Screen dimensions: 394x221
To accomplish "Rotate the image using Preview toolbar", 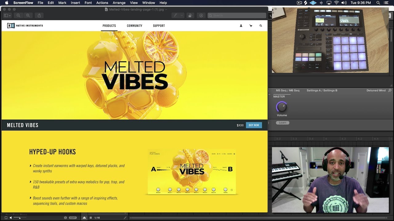I will (191, 15).
